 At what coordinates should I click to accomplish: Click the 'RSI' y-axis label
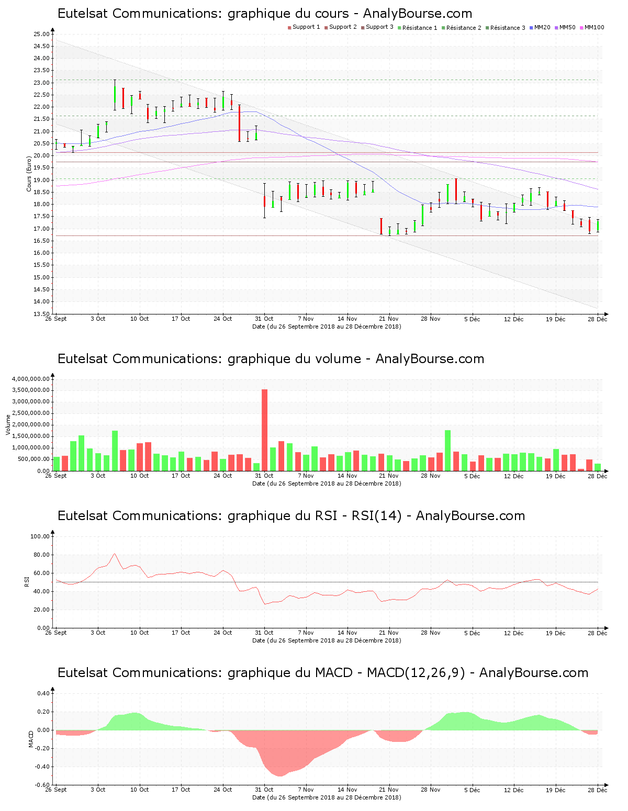click(x=26, y=581)
